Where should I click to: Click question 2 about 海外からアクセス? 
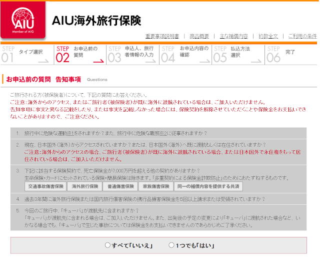(x=158, y=152)
